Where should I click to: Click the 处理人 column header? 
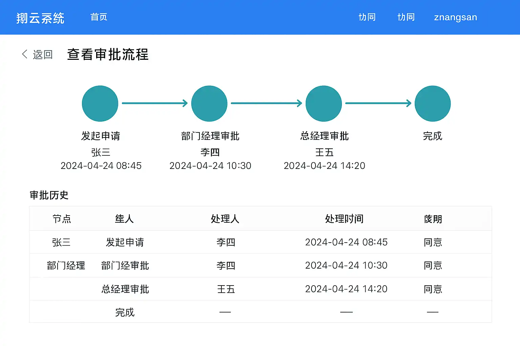coord(225,219)
